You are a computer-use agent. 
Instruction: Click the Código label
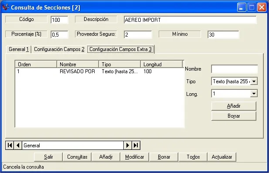[x=26, y=19]
